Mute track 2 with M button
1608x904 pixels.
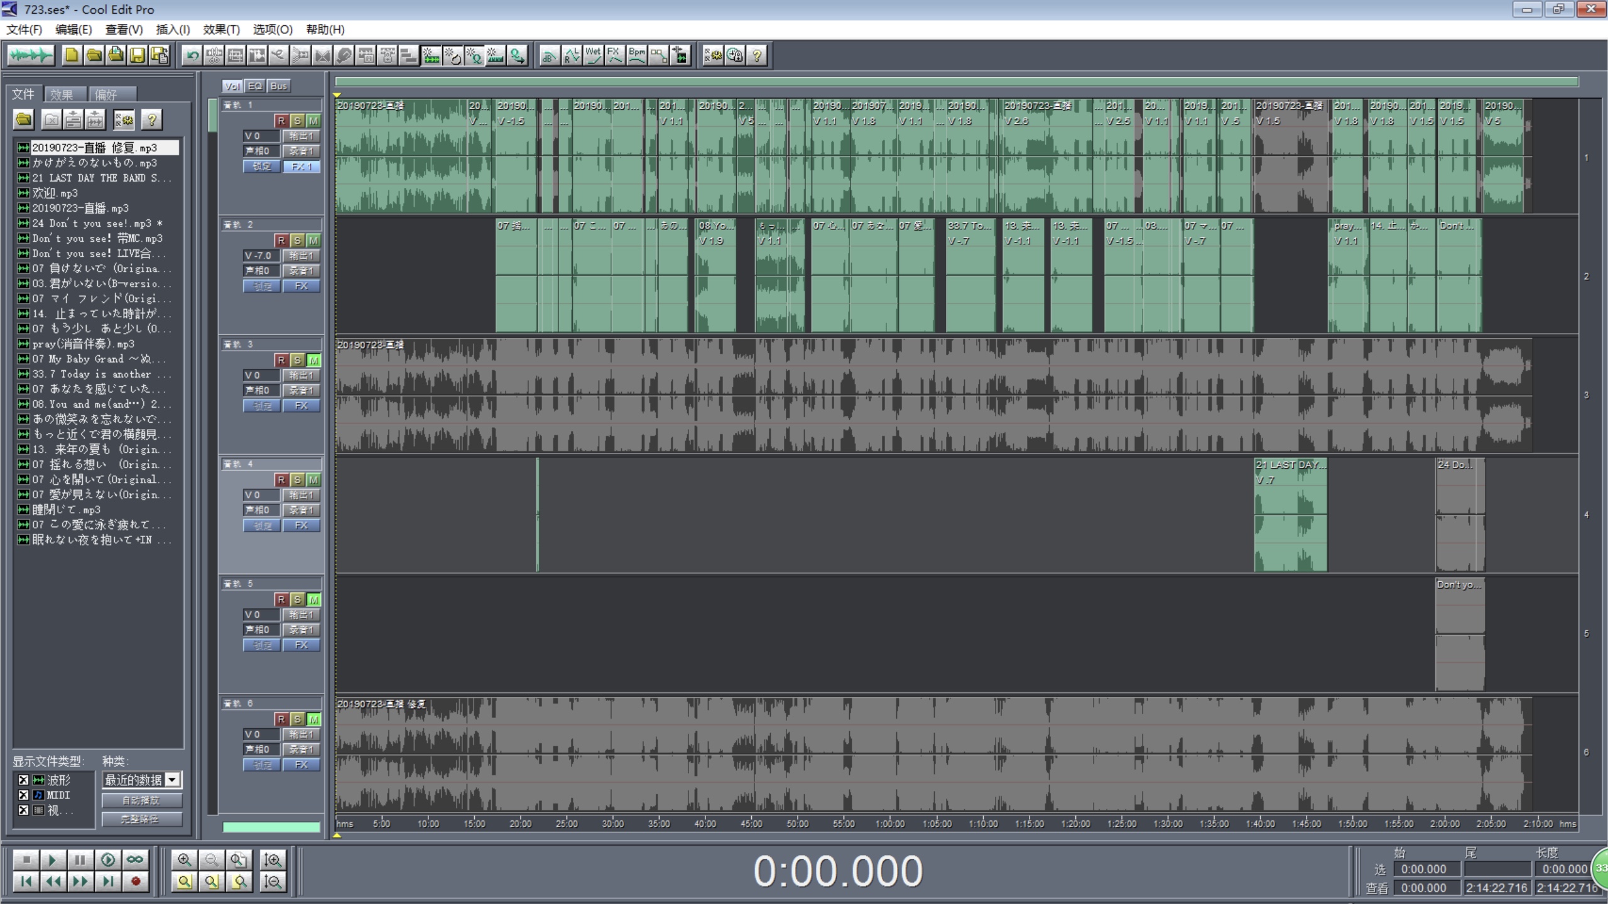[x=313, y=240]
